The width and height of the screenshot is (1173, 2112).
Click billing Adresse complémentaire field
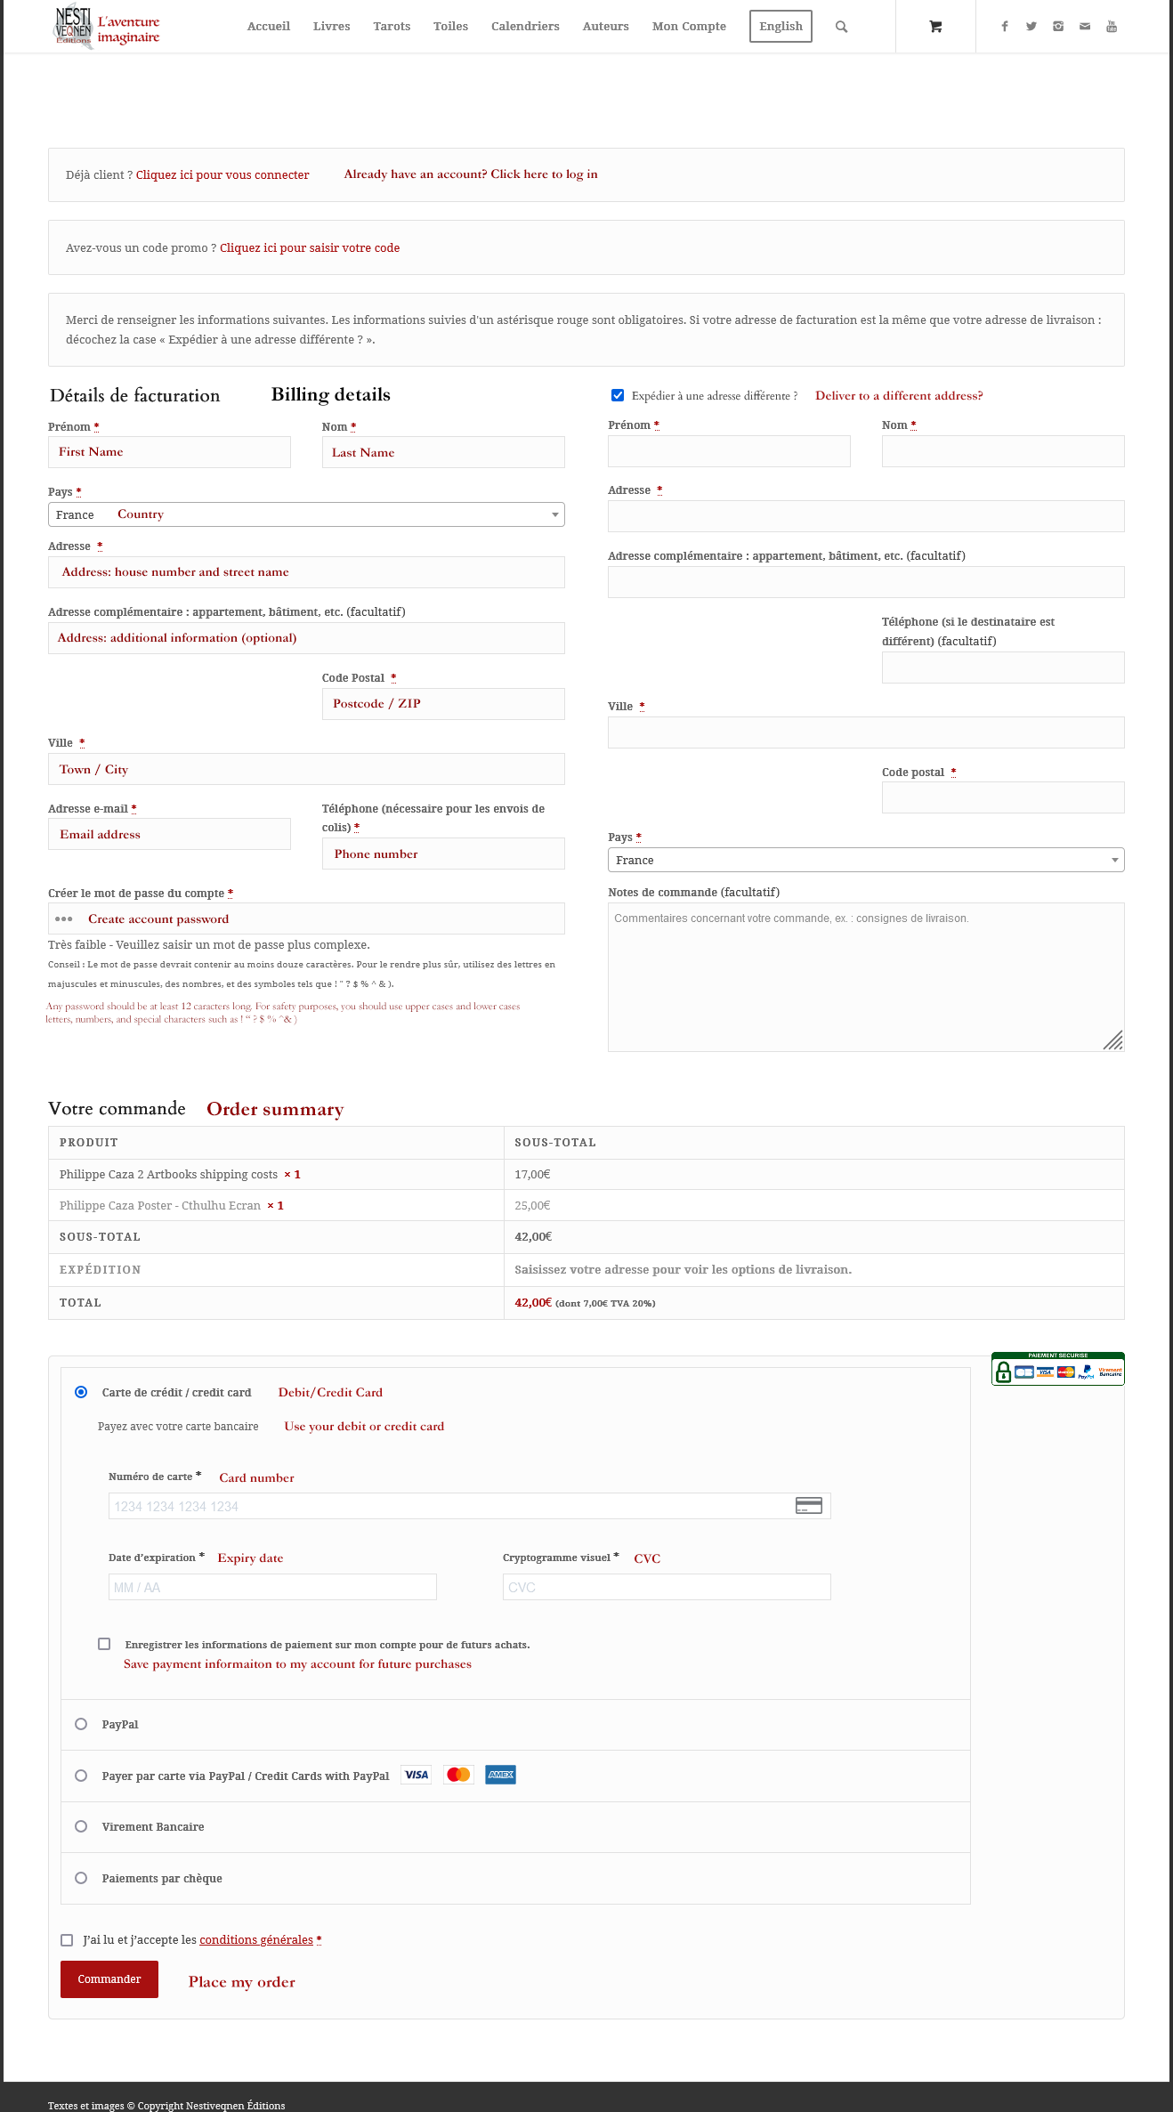click(x=306, y=638)
